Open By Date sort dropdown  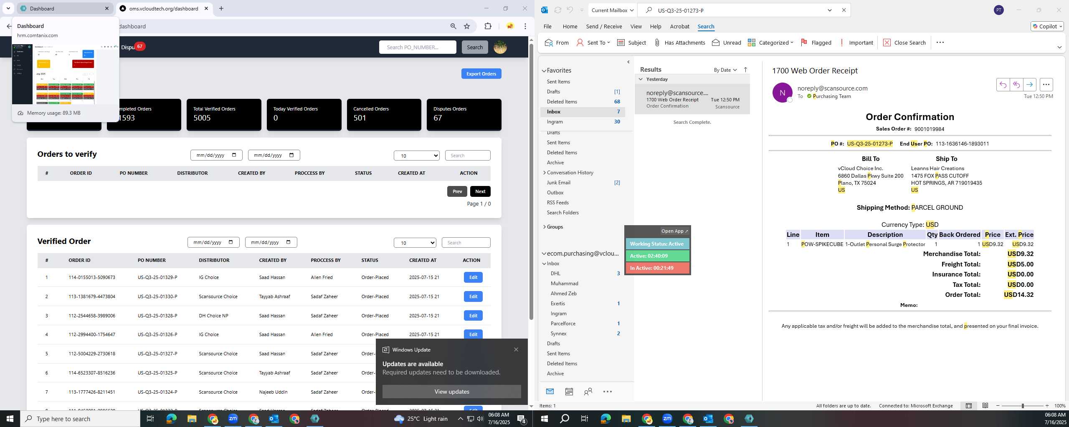click(x=725, y=70)
